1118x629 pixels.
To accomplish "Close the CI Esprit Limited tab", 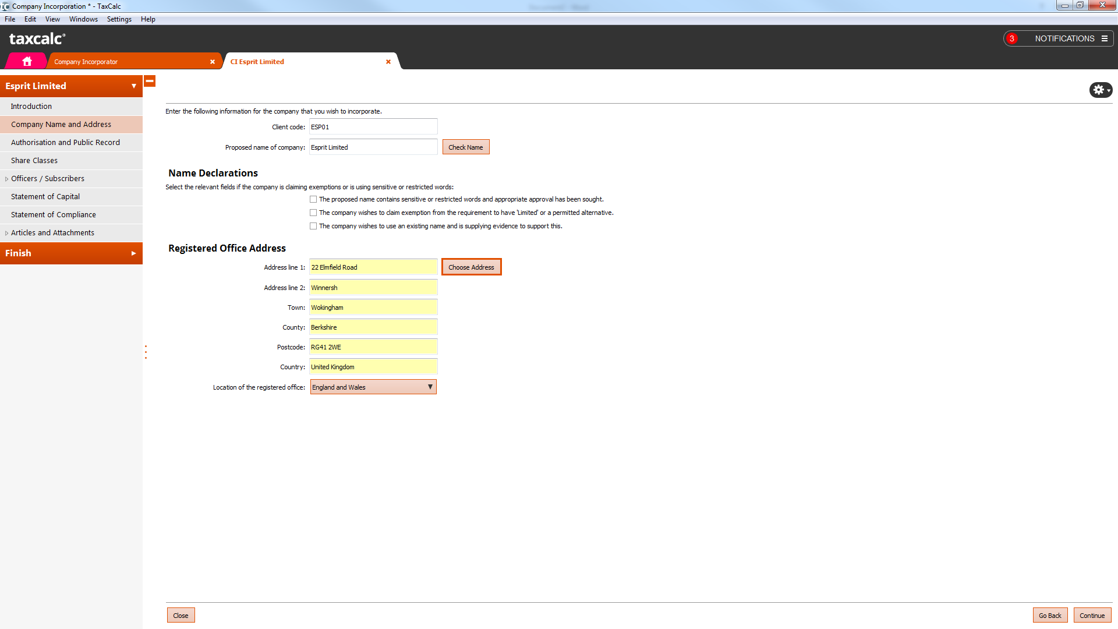I will pyautogui.click(x=388, y=62).
